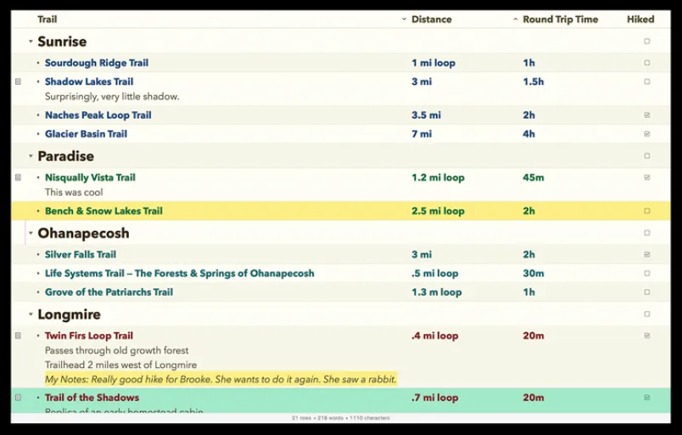682x435 pixels.
Task: Select Grove of the Patriarchs Trail title
Action: [x=109, y=292]
